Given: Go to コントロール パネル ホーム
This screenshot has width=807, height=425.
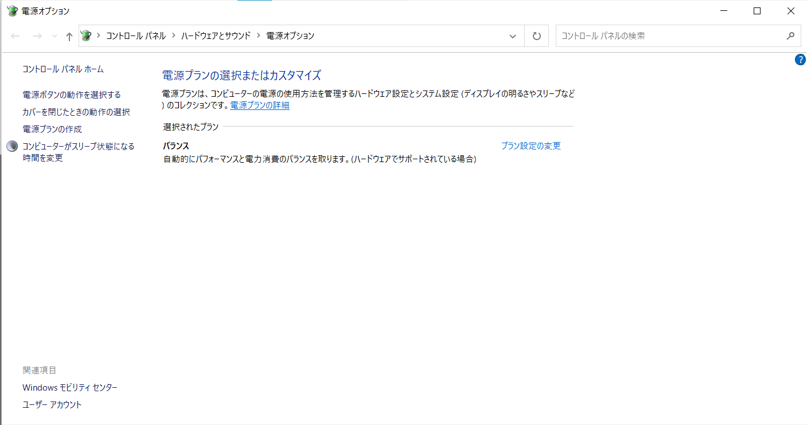Looking at the screenshot, I should [x=63, y=69].
